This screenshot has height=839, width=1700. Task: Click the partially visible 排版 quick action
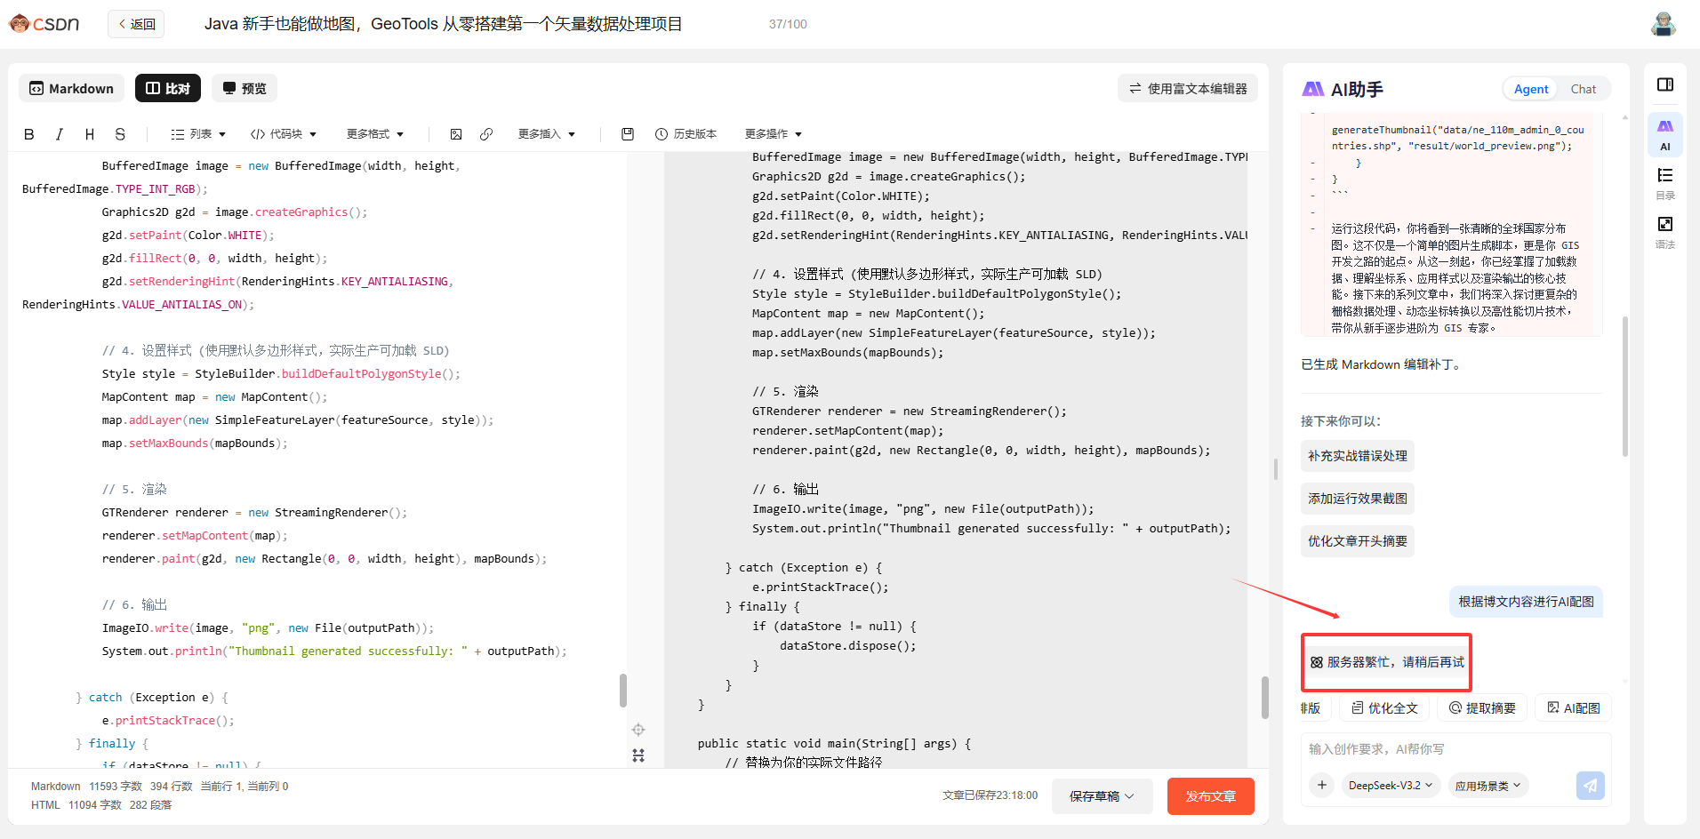(x=1311, y=708)
